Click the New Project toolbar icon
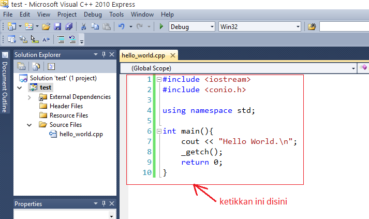Viewport: 369px width, 219px height. point(11,26)
